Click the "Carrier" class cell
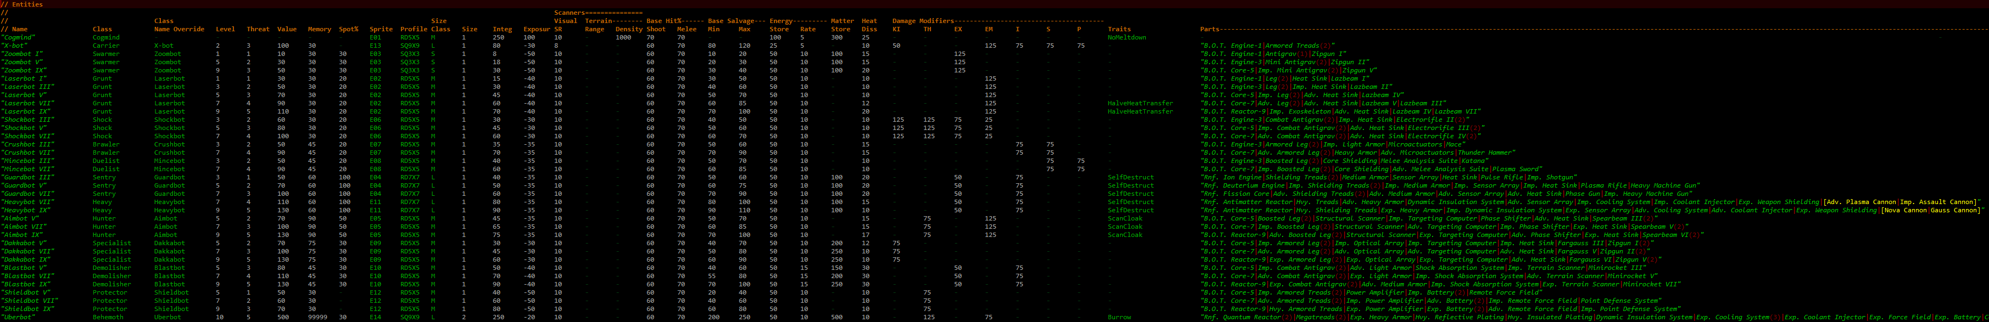 [x=106, y=46]
